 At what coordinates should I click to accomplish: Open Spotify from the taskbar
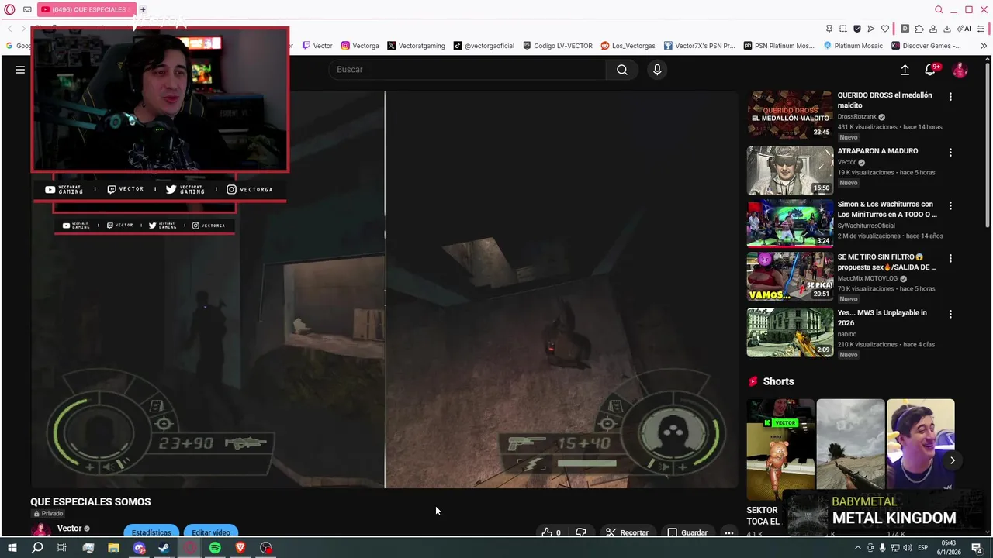point(215,548)
